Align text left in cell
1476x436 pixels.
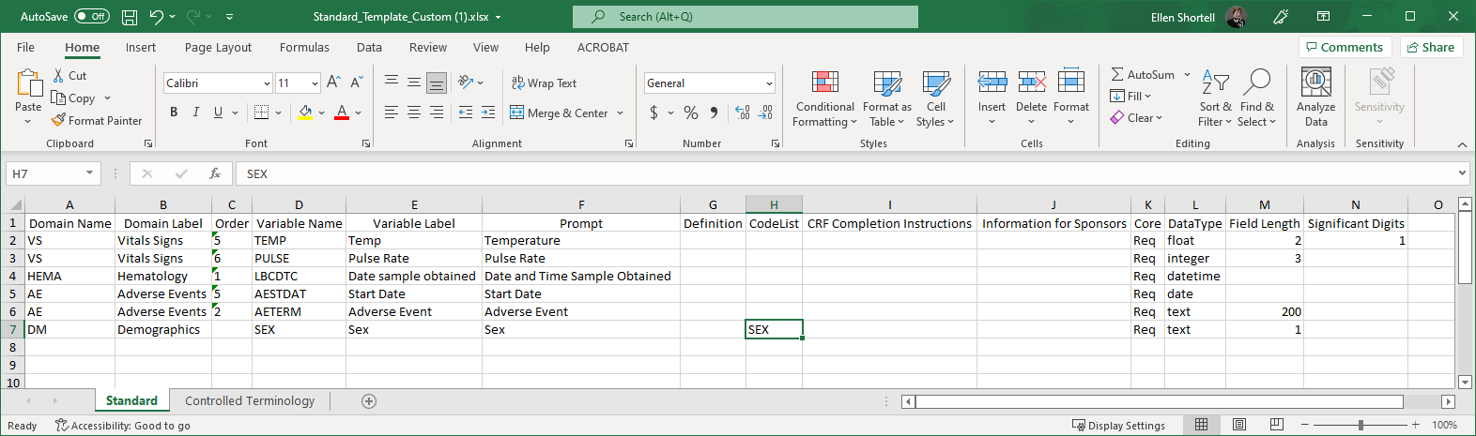tap(392, 113)
